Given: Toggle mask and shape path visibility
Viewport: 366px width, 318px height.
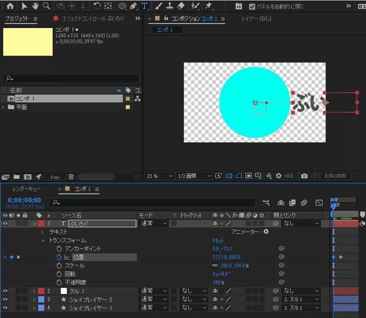Looking at the screenshot, I should [x=239, y=176].
